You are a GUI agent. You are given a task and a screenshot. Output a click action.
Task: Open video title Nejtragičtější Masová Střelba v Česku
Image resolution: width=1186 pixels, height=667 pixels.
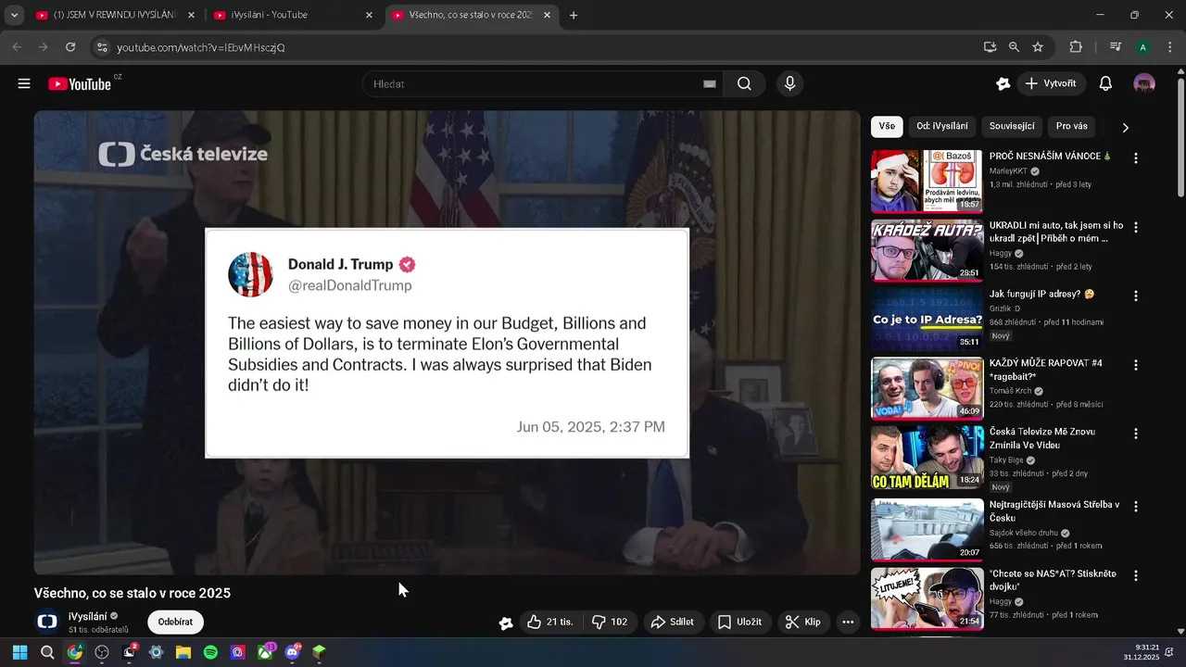click(1054, 511)
